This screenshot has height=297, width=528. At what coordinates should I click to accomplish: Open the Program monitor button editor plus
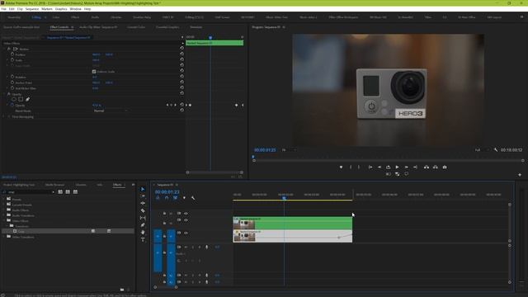click(520, 175)
